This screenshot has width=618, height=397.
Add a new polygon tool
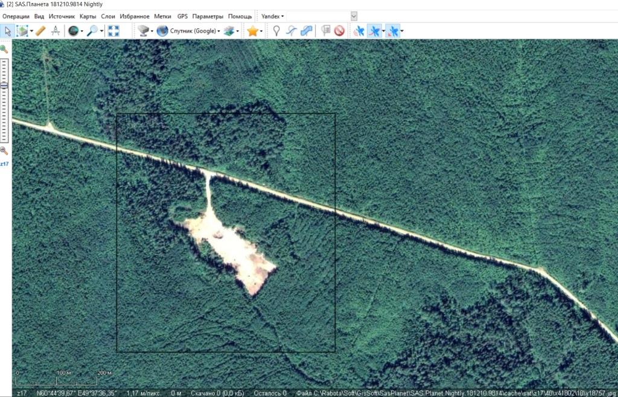click(x=307, y=31)
